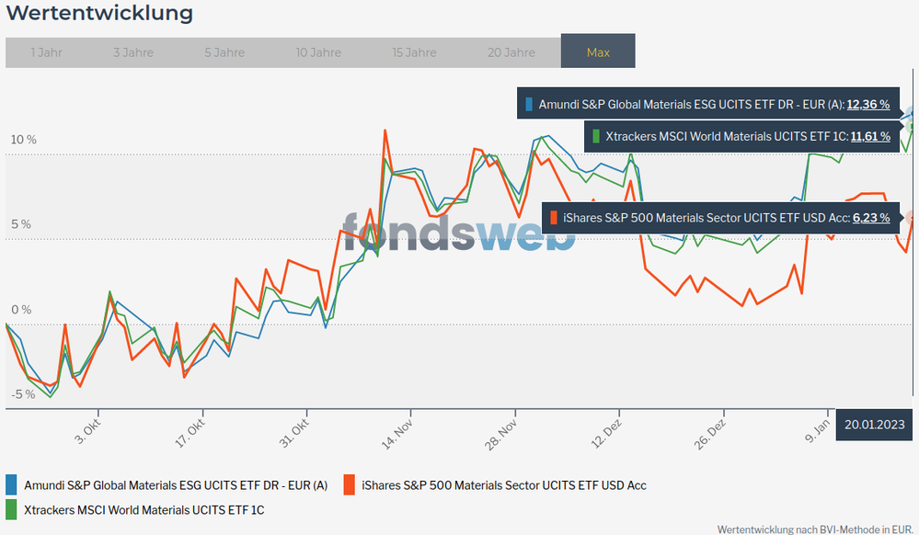Select the 15 Jahre tab
The width and height of the screenshot is (919, 535).
click(x=414, y=52)
